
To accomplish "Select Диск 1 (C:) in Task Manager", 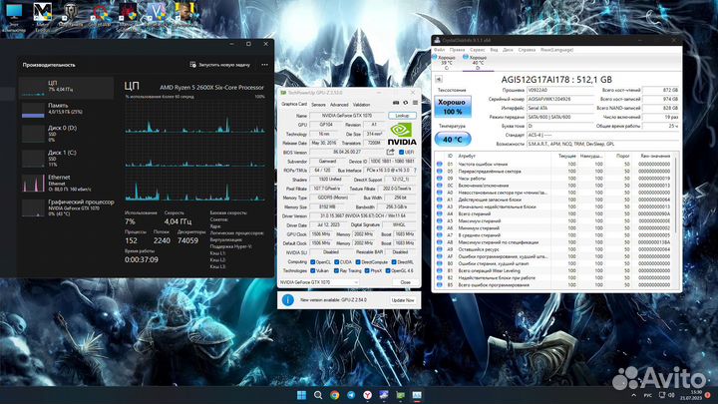I will (66, 158).
